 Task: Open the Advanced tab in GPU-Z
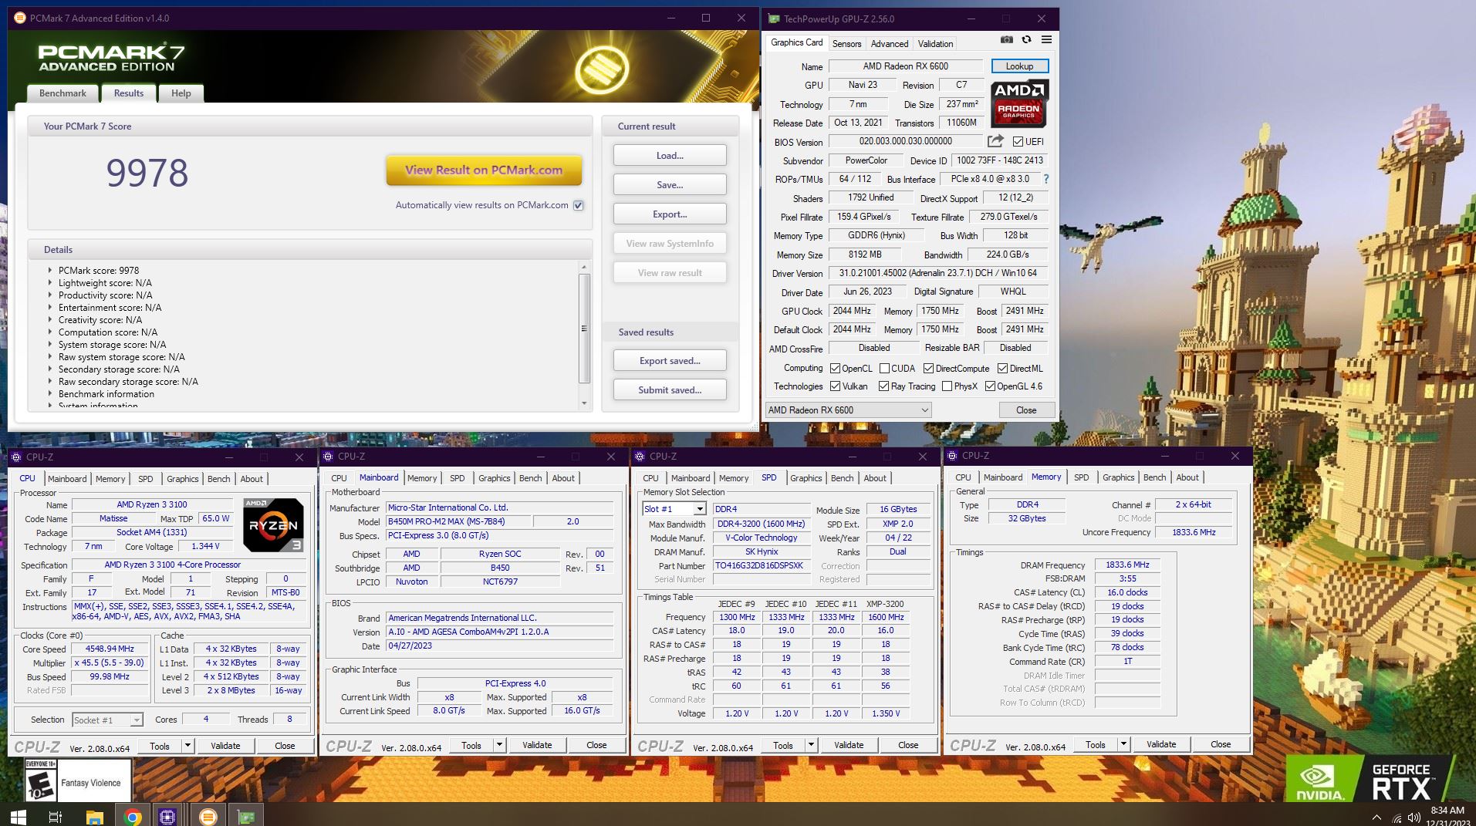[x=890, y=44]
